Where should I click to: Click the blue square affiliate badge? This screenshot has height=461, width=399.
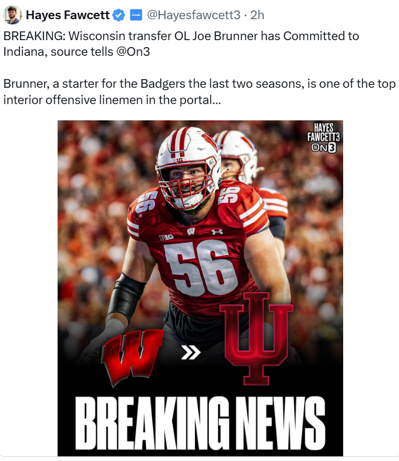136,15
